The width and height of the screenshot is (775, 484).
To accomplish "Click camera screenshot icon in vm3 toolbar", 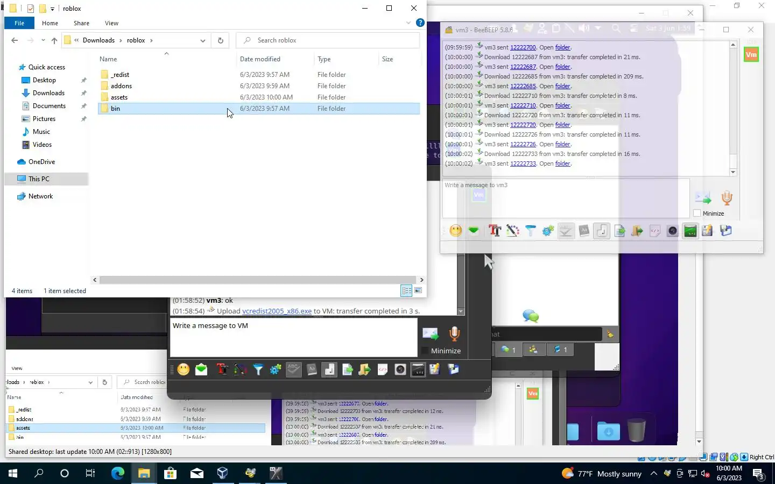I will point(673,231).
